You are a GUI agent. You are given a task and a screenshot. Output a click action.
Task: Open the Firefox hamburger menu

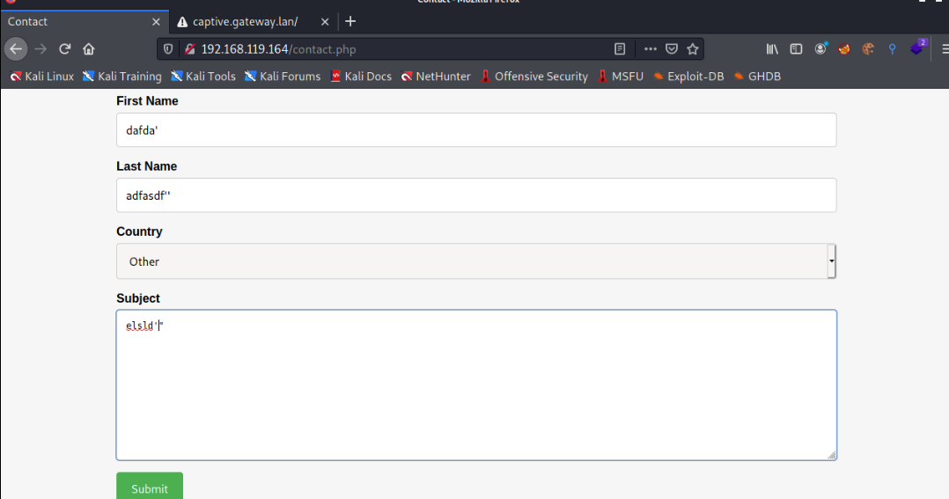pos(944,49)
